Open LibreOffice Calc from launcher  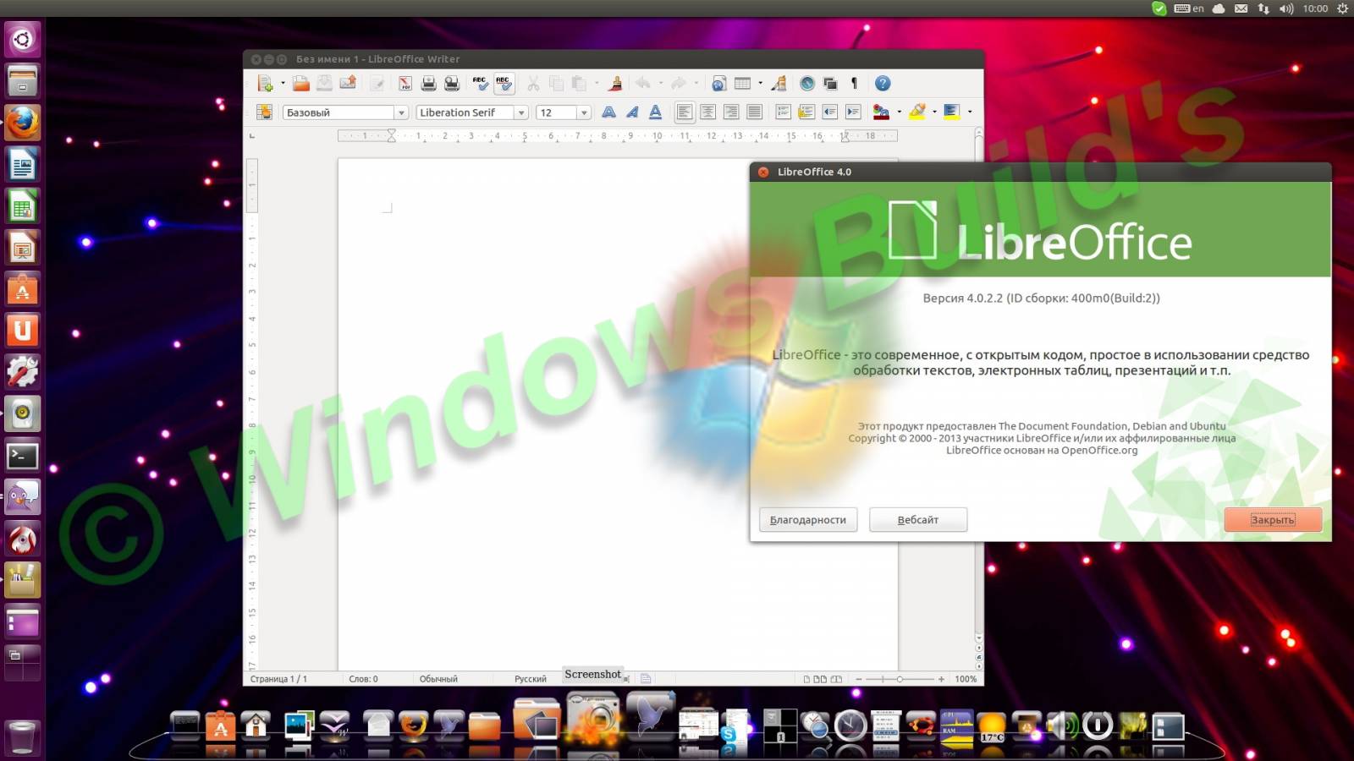[23, 206]
